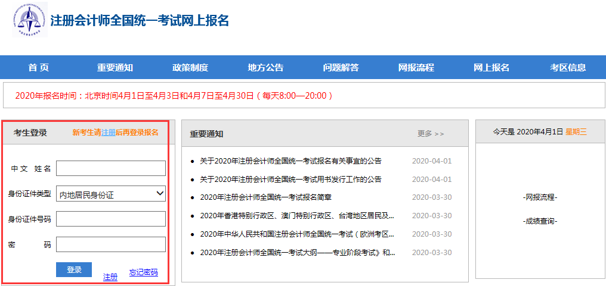This screenshot has width=606, height=286.
Task: Select 地方公告 in the navigation bar
Action: point(265,68)
